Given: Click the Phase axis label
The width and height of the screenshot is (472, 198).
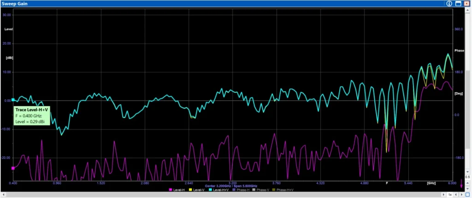Looking at the screenshot, I should pyautogui.click(x=459, y=51).
